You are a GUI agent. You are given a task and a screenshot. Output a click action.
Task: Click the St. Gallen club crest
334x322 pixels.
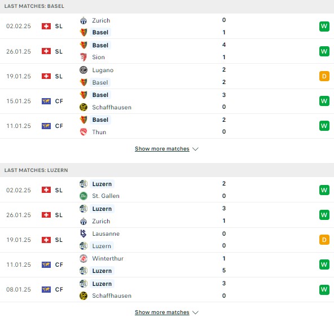(x=83, y=196)
